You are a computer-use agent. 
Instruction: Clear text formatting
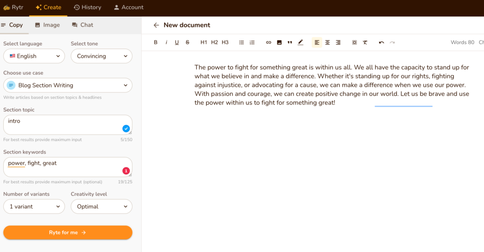point(365,42)
